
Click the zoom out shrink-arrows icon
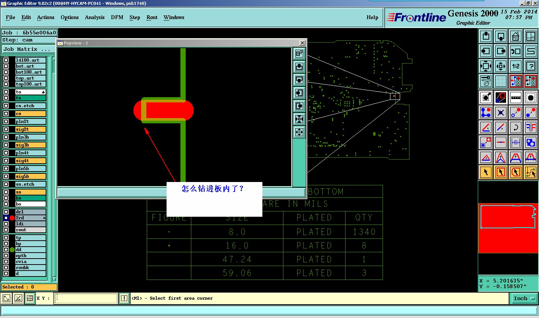pyautogui.click(x=501, y=67)
